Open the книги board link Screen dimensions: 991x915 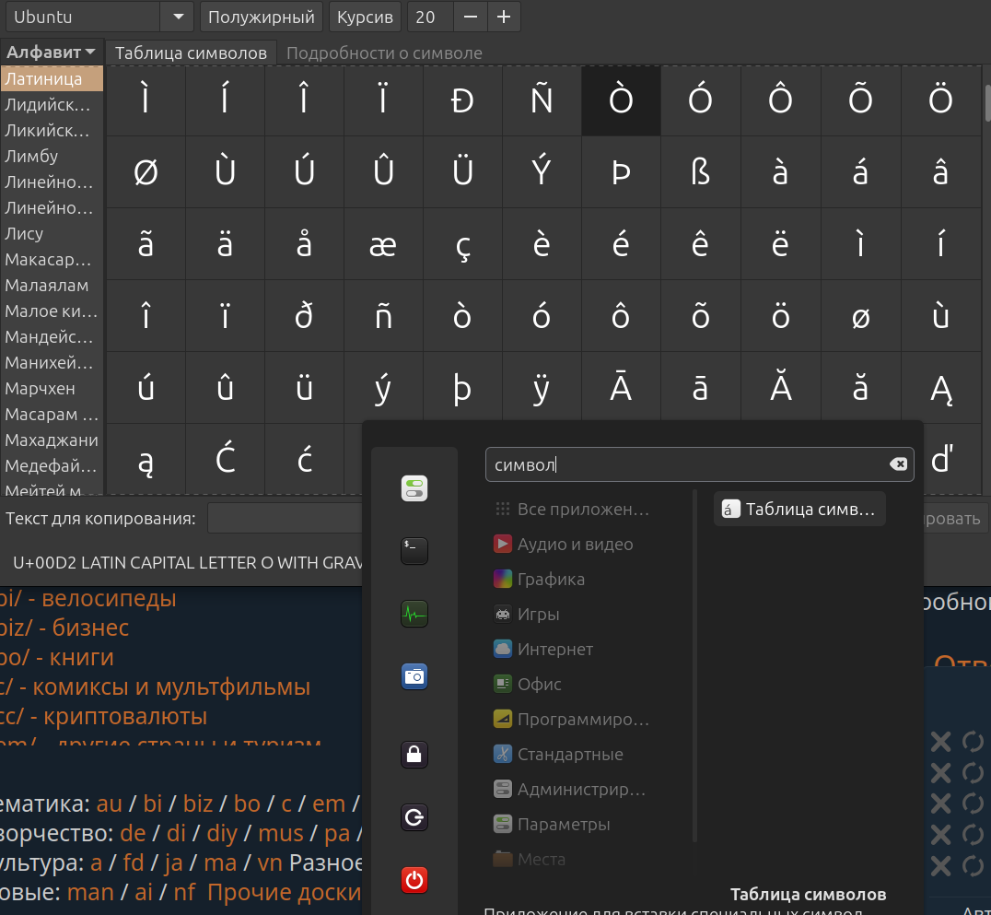(x=57, y=657)
